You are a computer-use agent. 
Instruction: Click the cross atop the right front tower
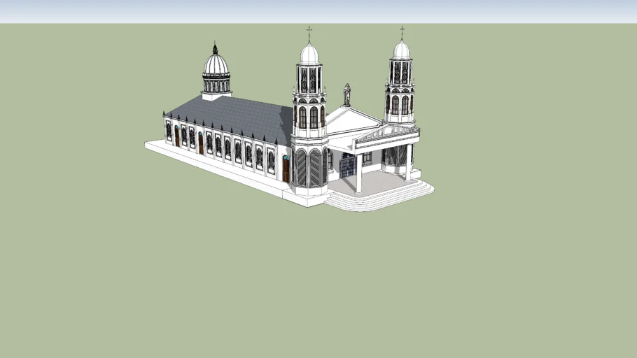pyautogui.click(x=402, y=32)
